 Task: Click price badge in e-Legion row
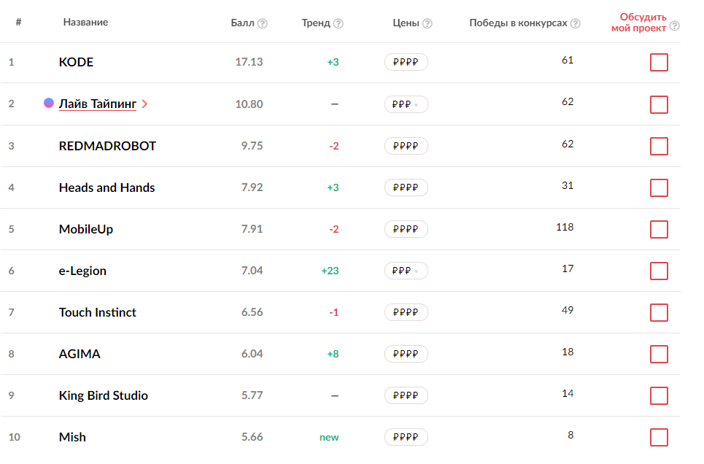click(406, 271)
